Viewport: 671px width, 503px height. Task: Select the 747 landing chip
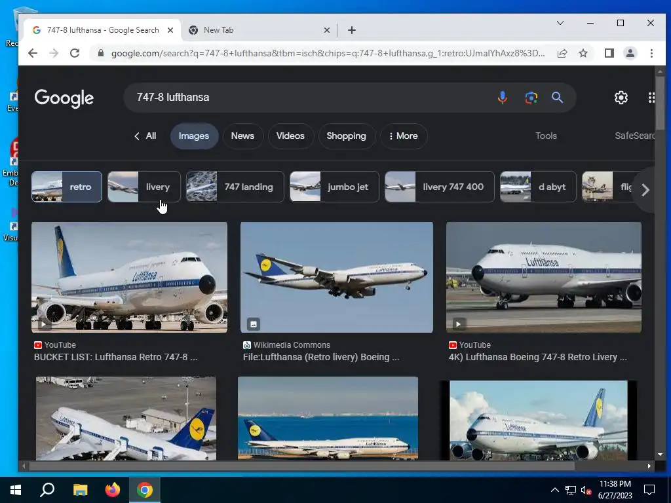[x=235, y=187]
